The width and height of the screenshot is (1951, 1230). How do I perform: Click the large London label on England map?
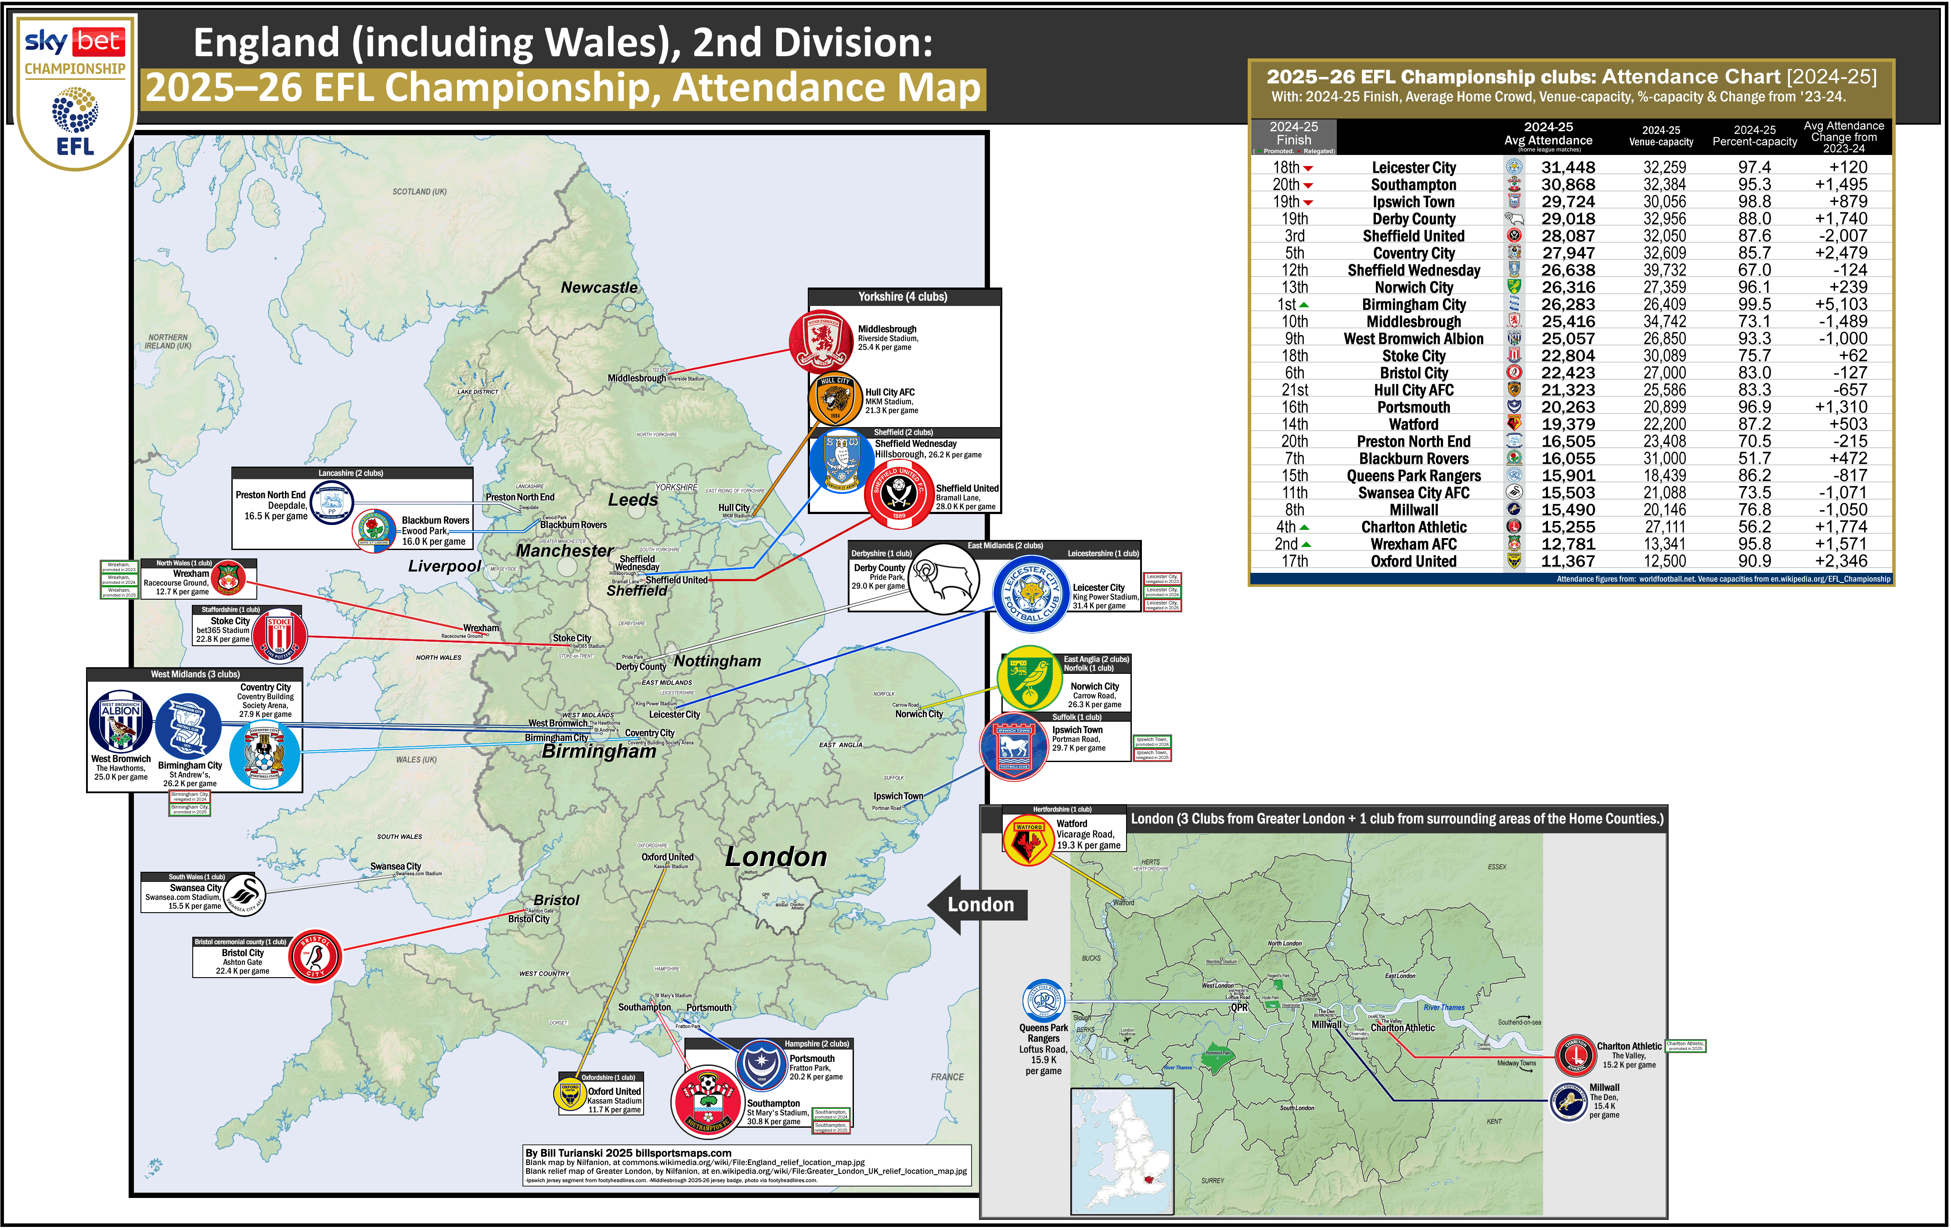coord(775,857)
